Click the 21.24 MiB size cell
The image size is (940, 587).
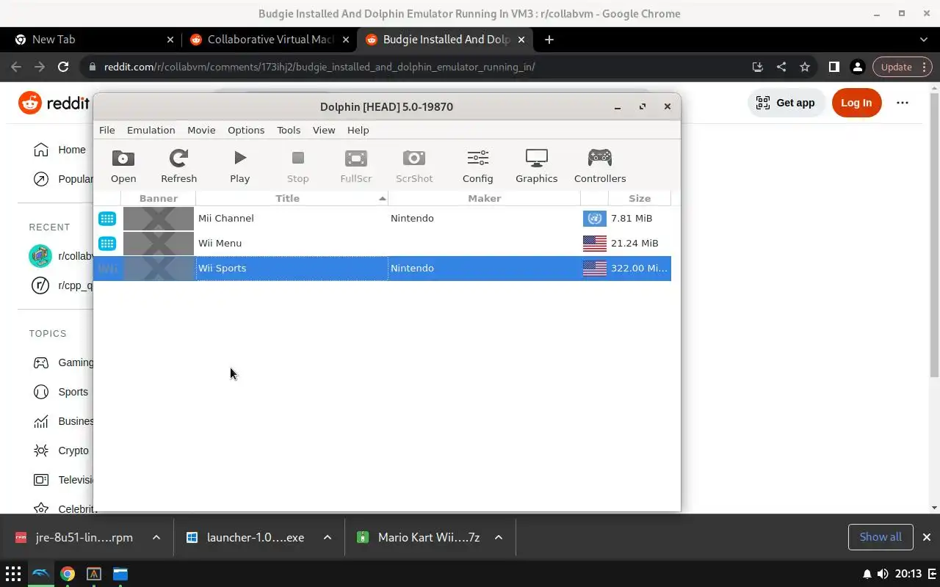click(634, 243)
